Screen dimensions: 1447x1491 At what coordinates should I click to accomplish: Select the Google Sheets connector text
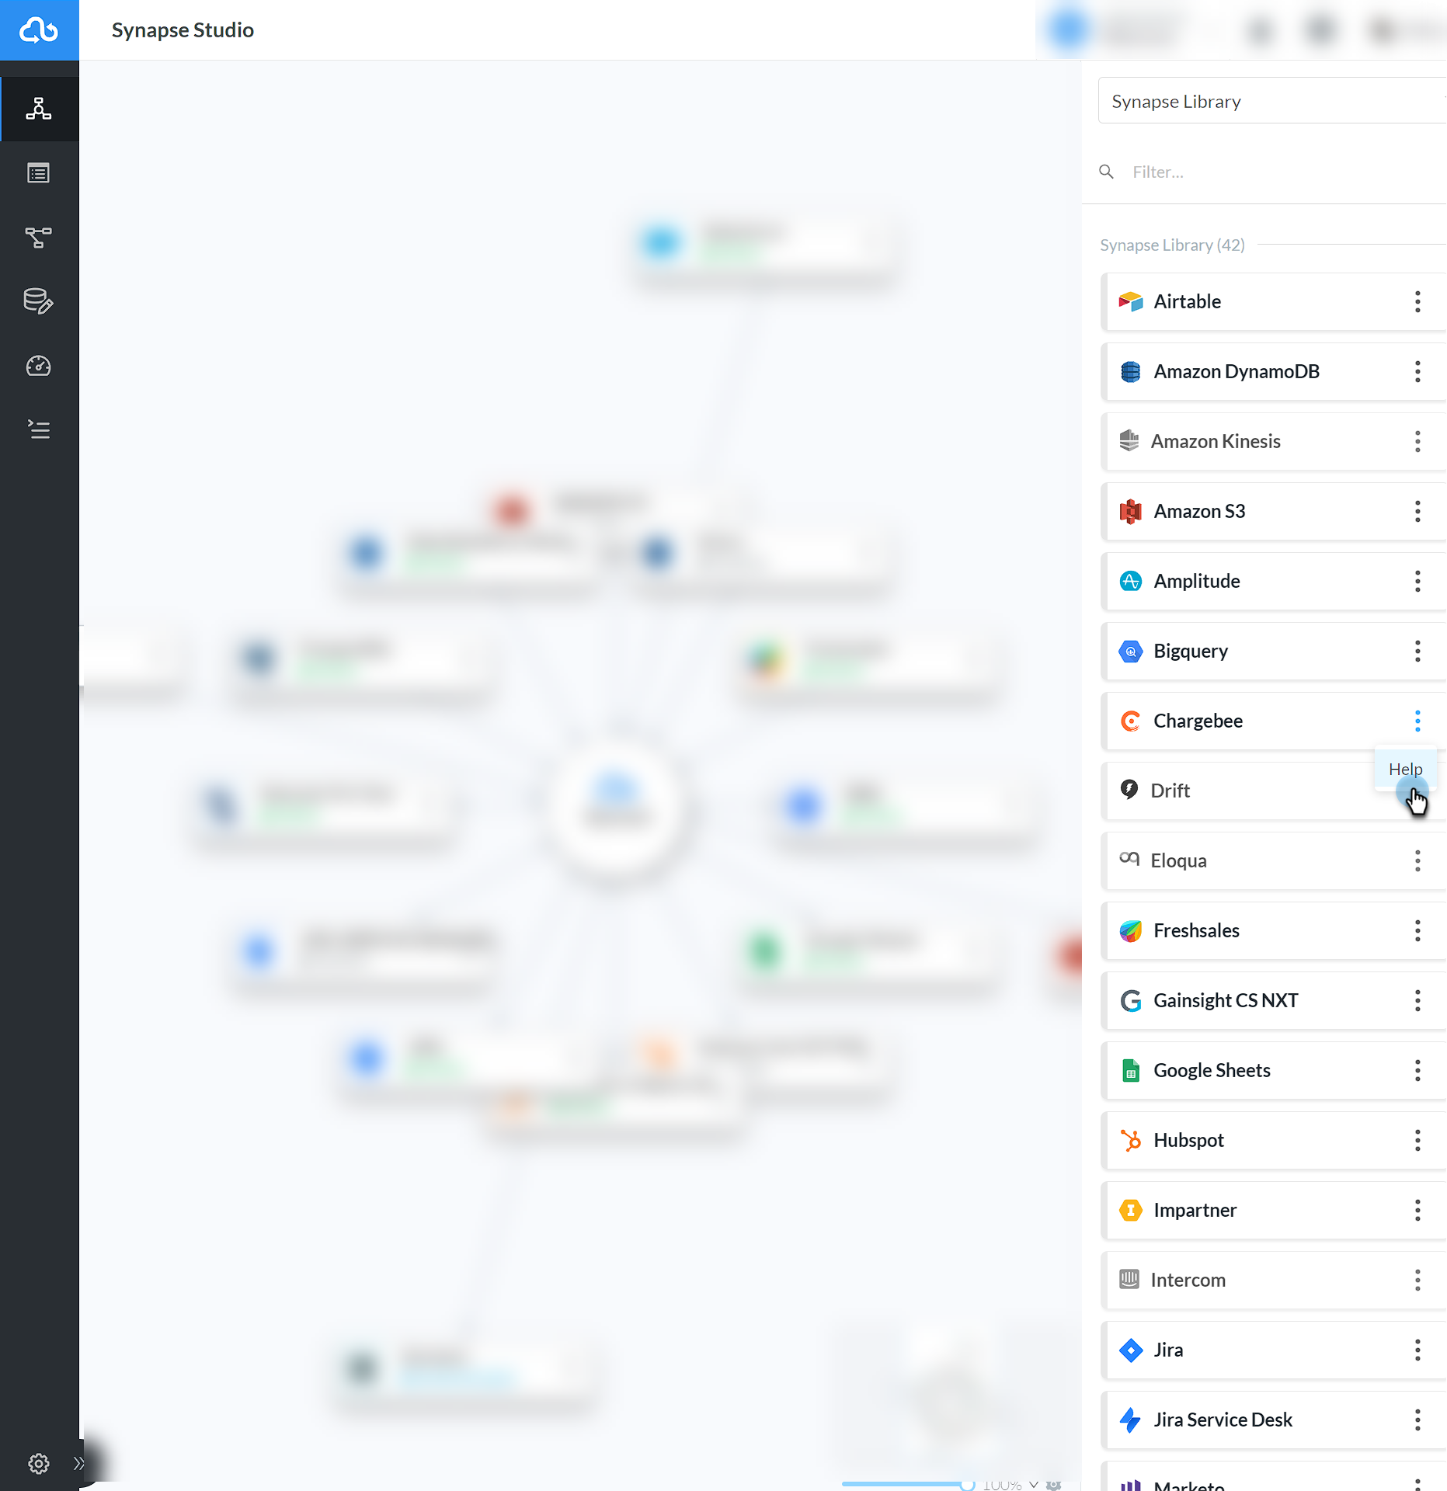1212,1070
